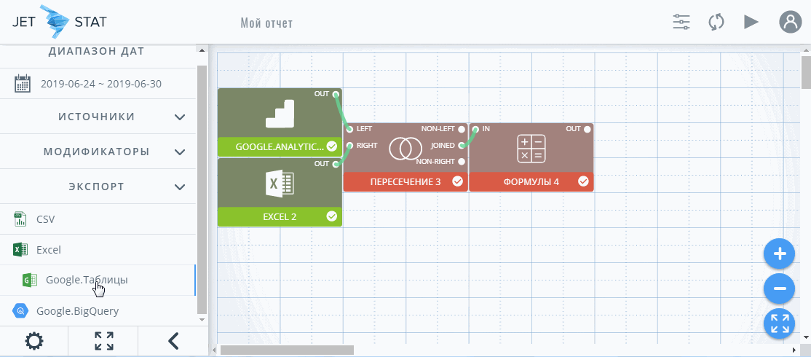Screen dimensions: 811x357
Task: Open settings gear in sidebar footer
Action: tap(33, 340)
